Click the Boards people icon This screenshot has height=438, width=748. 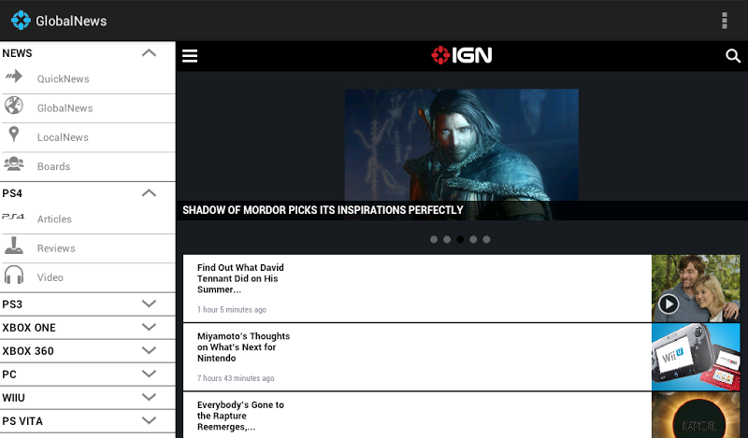[14, 163]
